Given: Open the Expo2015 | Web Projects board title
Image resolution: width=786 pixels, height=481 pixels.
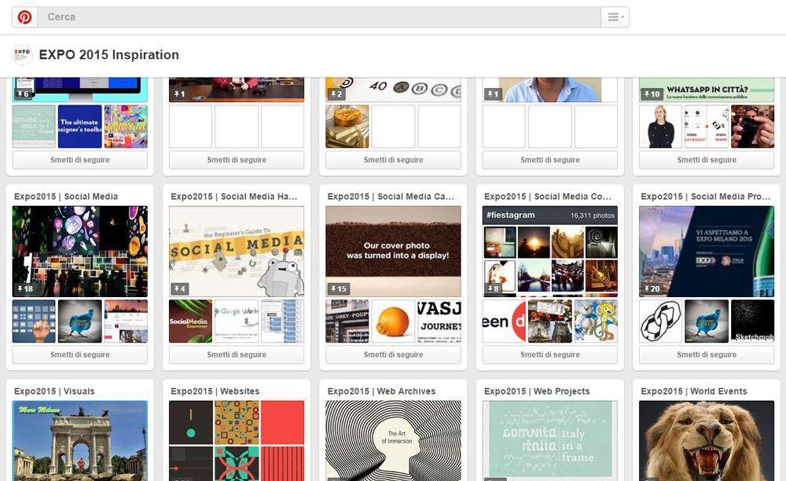Looking at the screenshot, I should click(537, 391).
